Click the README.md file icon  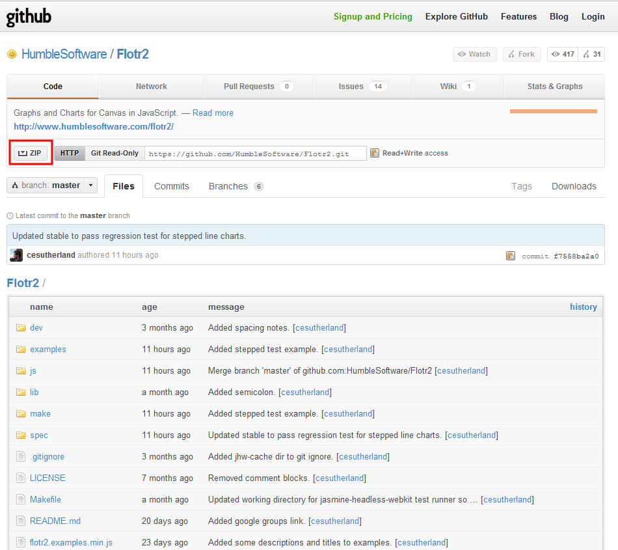(x=21, y=521)
